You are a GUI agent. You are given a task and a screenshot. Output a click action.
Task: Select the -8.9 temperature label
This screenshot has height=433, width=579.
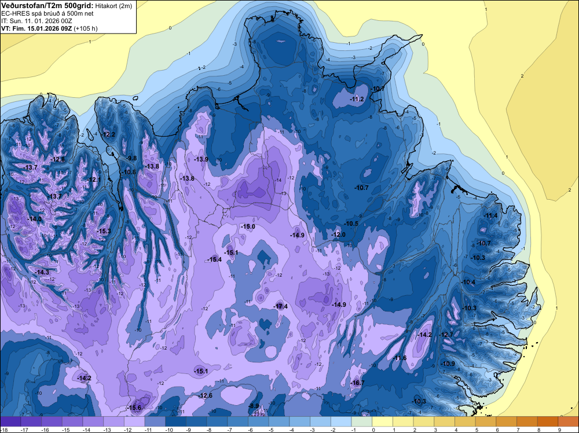pos(254,406)
